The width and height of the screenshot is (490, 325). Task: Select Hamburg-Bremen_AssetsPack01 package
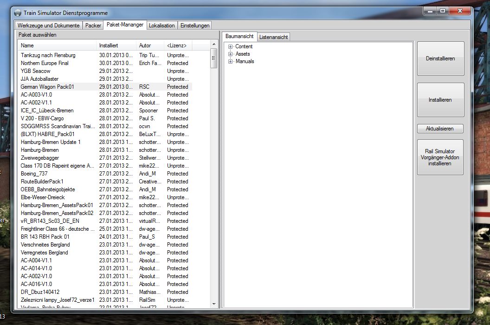pyautogui.click(x=105, y=205)
